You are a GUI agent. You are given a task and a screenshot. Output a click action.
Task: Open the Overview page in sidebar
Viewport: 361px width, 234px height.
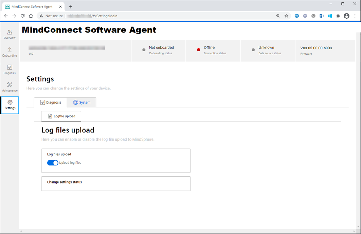click(10, 35)
